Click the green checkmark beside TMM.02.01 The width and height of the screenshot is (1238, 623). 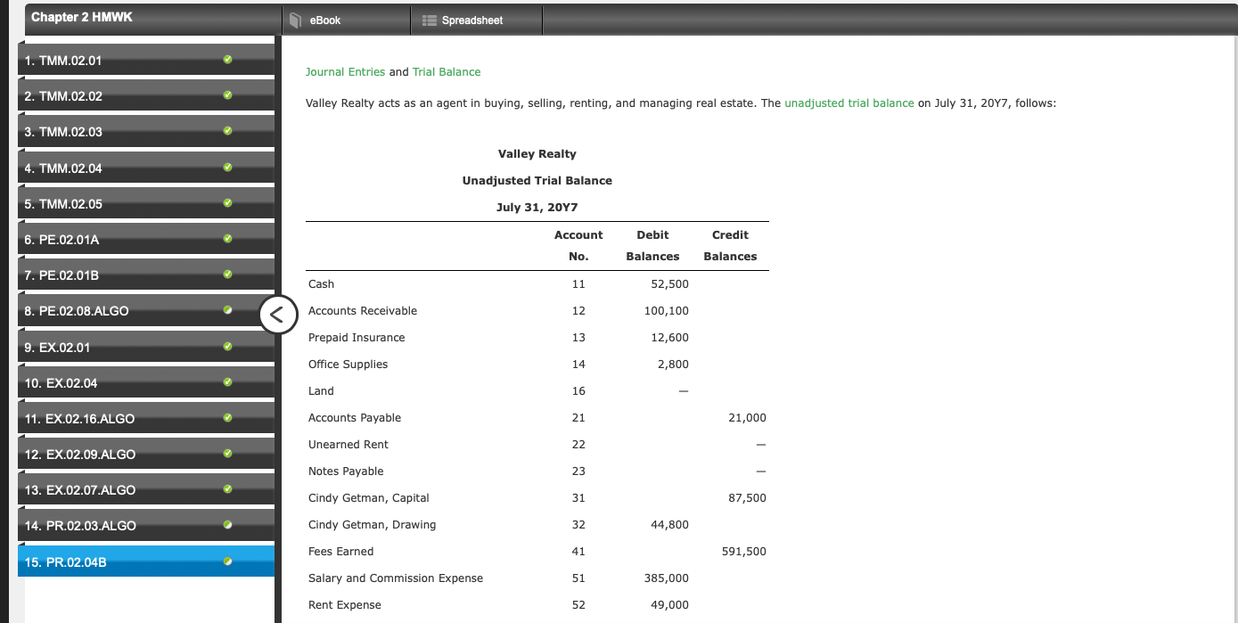pyautogui.click(x=228, y=61)
